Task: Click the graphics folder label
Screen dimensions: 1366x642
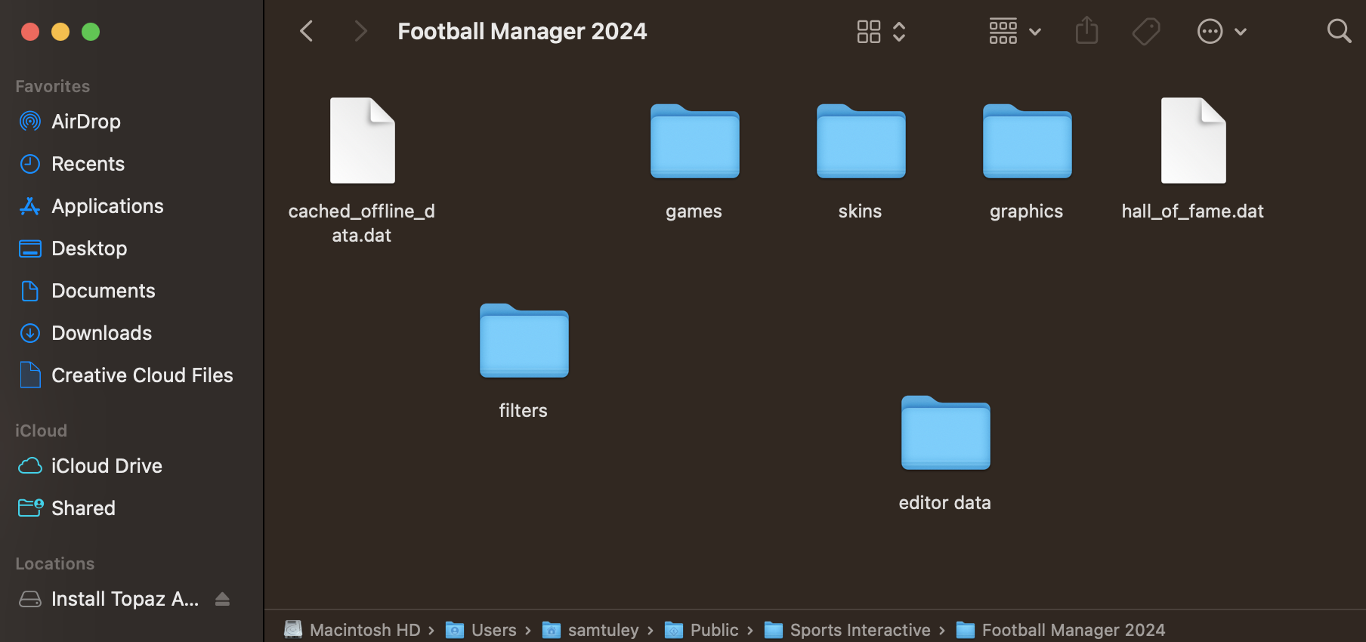Action: 1026,211
